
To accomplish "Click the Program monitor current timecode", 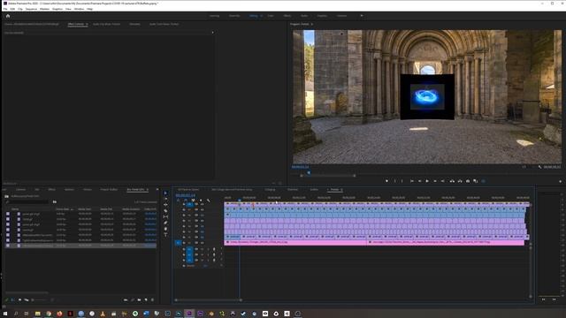I will pos(301,167).
